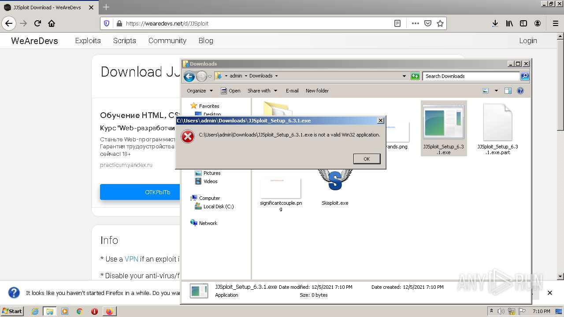564x317 pixels.
Task: Click the Firefox back arrow button
Action: (9, 23)
